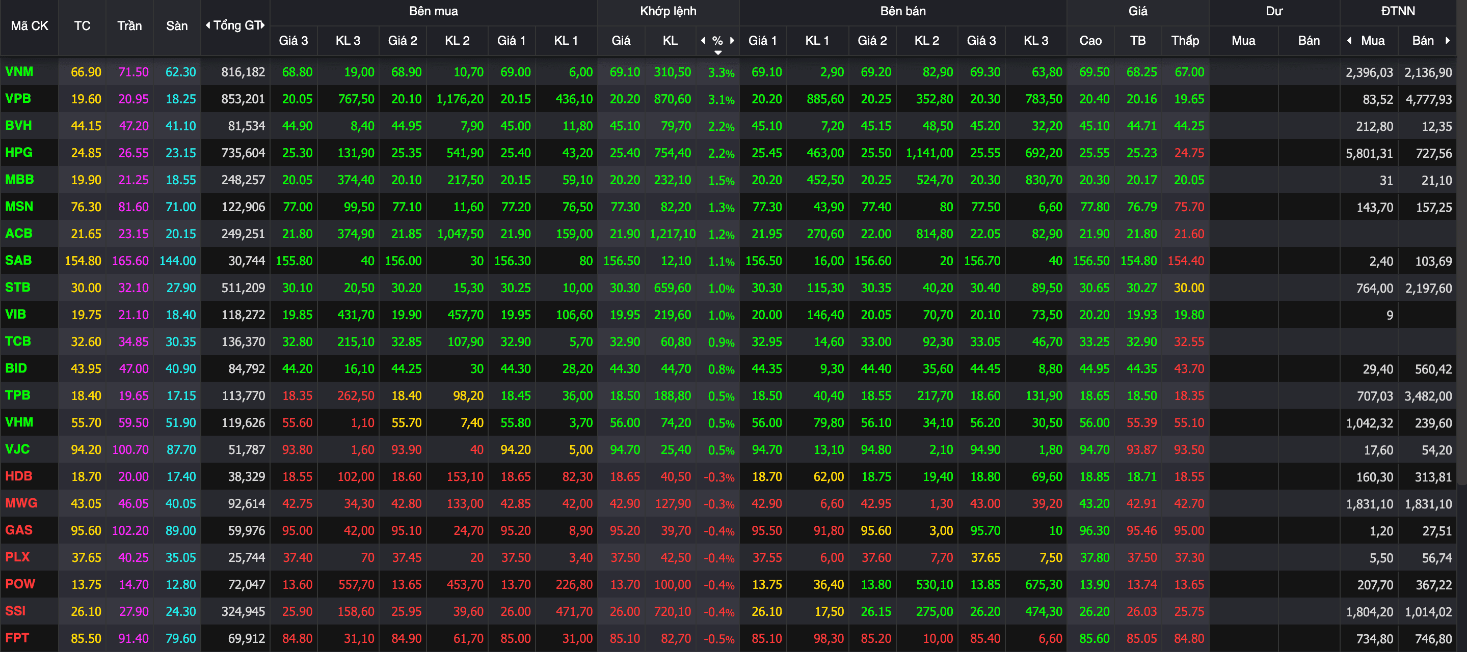Click SAB ceiling price 165.60

tap(130, 261)
